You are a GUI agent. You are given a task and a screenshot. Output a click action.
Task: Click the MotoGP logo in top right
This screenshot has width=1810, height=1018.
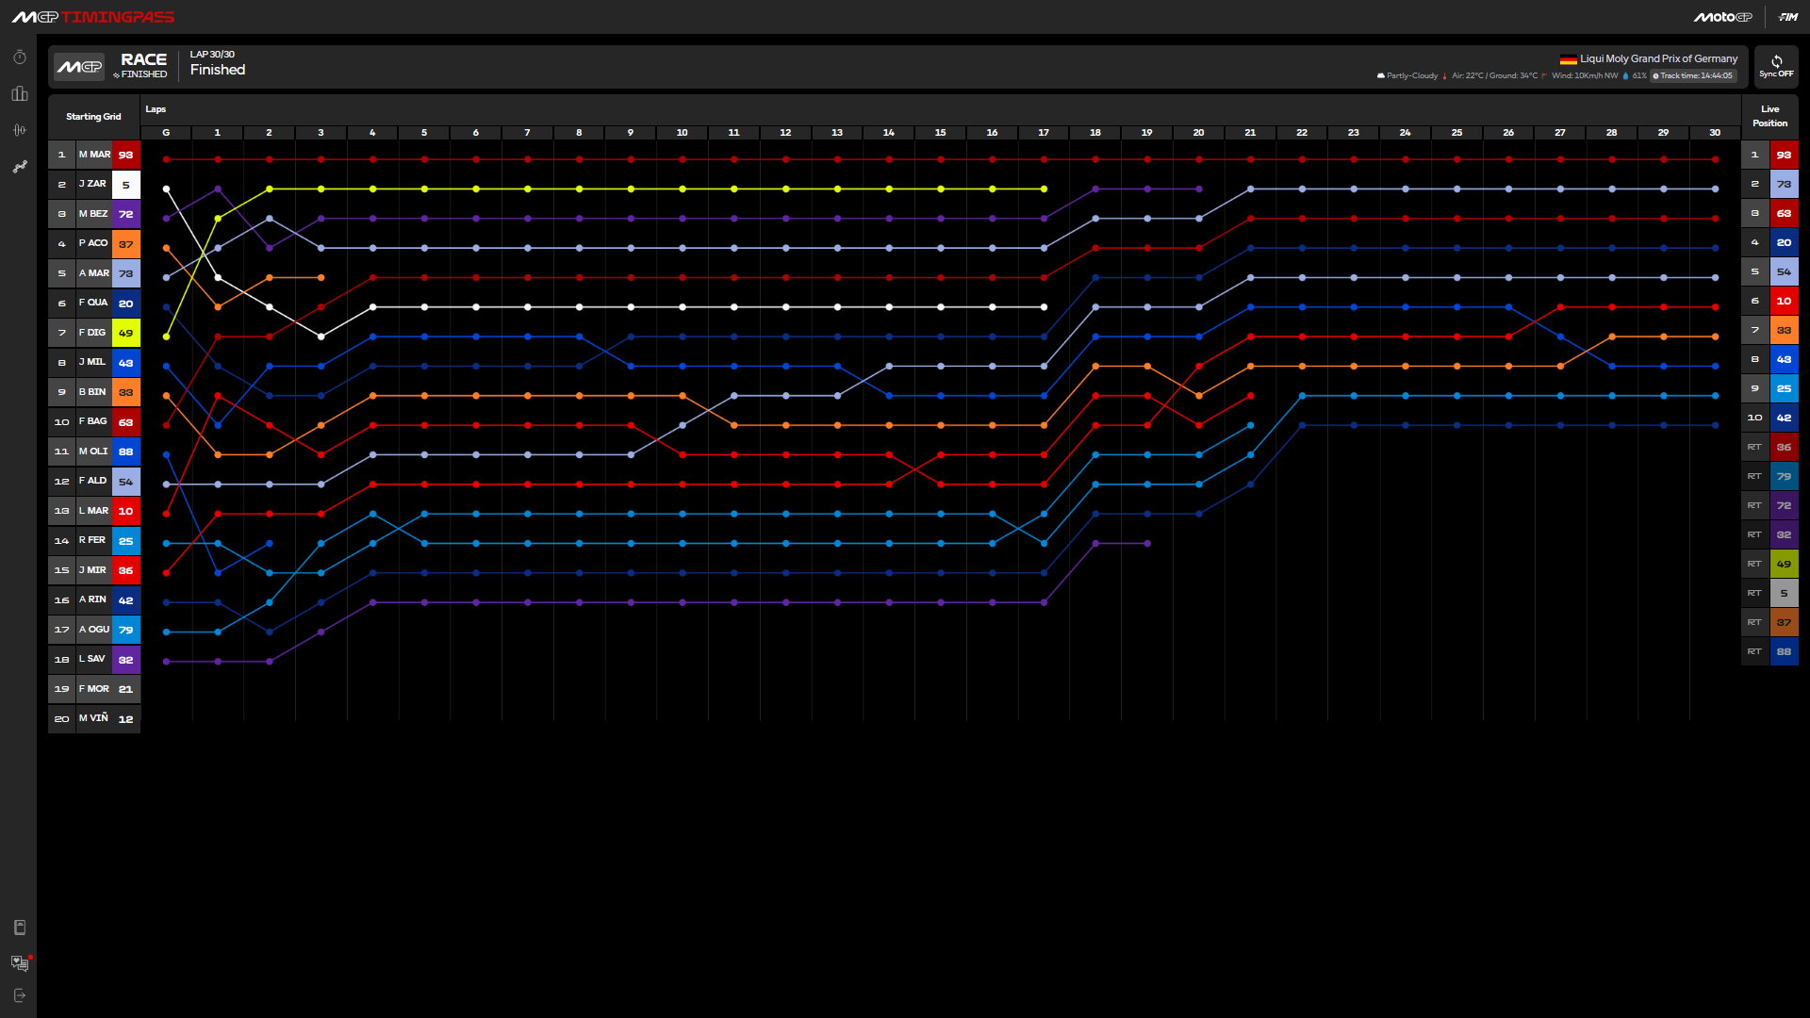point(1722,17)
